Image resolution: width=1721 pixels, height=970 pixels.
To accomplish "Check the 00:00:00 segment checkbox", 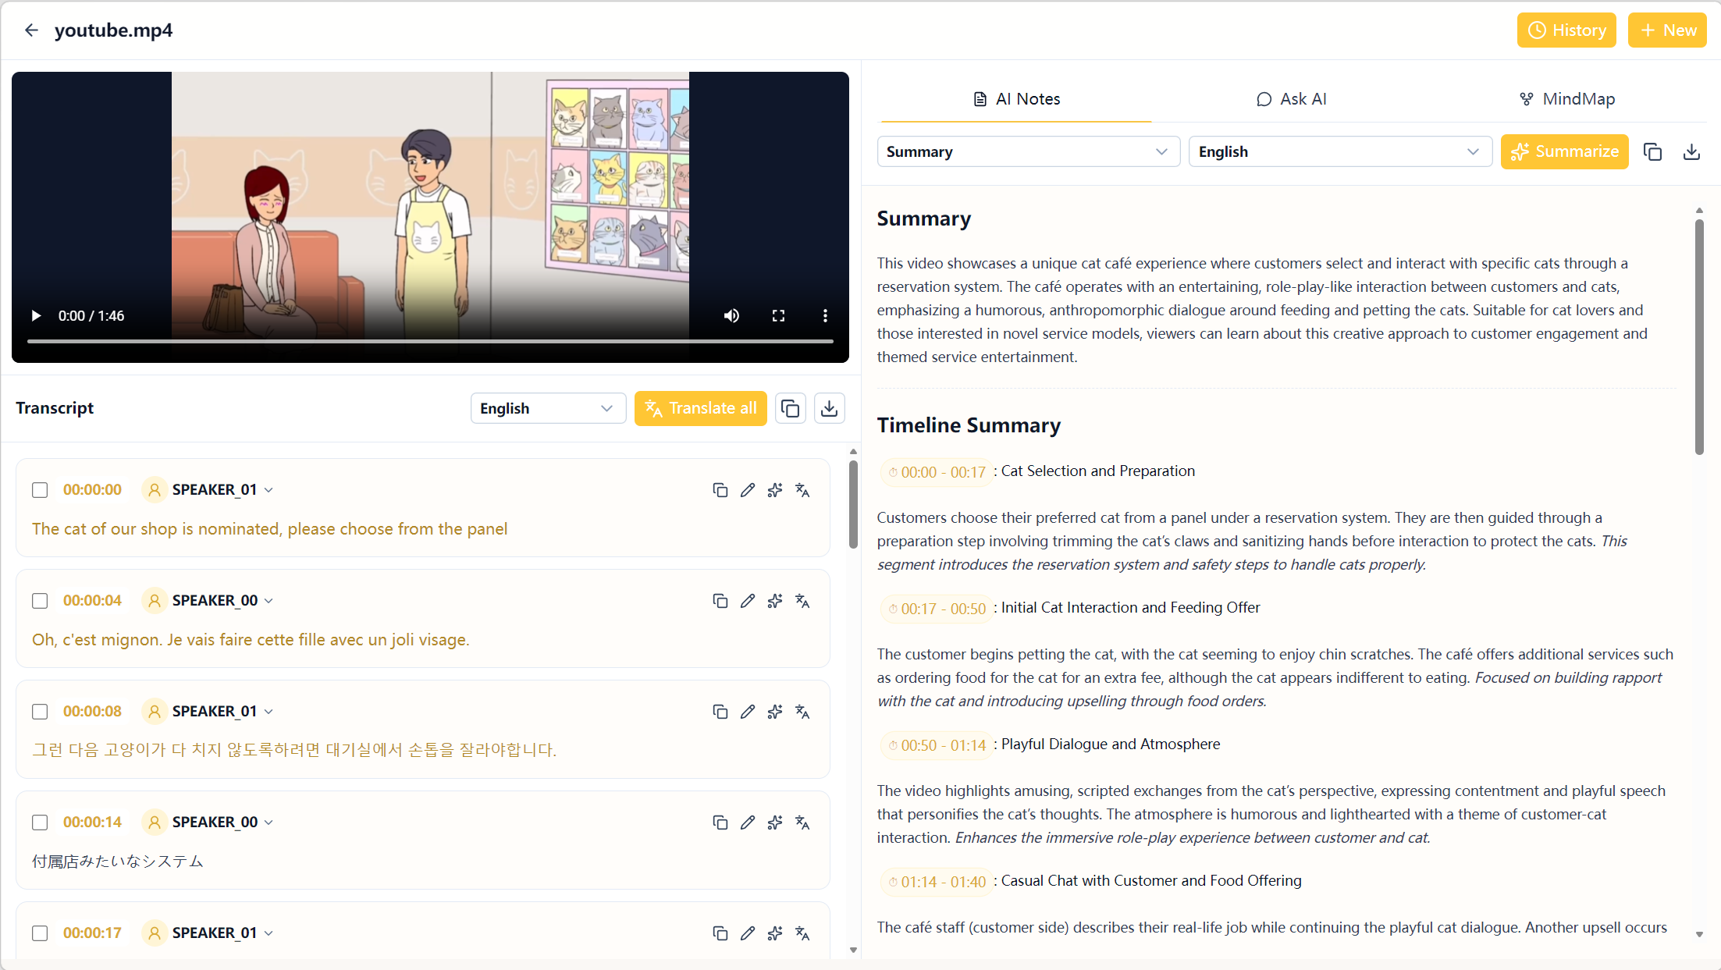I will pyautogui.click(x=40, y=490).
